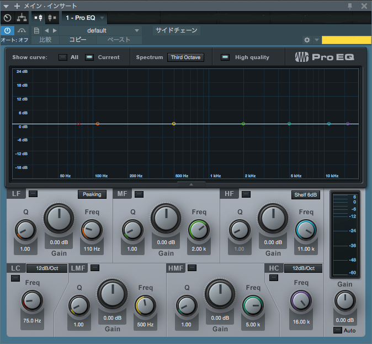Collapse the spectrum display arrow
Image resolution: width=372 pixels, height=344 pixels.
(x=191, y=184)
